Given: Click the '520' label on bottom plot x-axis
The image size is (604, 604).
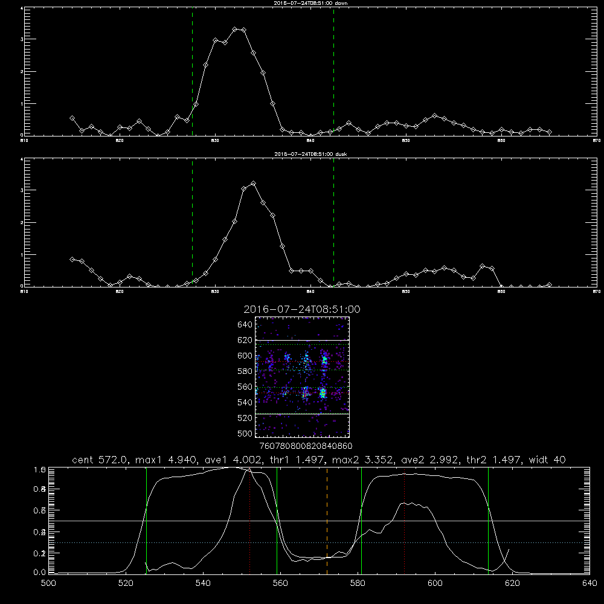Looking at the screenshot, I should tap(126, 583).
